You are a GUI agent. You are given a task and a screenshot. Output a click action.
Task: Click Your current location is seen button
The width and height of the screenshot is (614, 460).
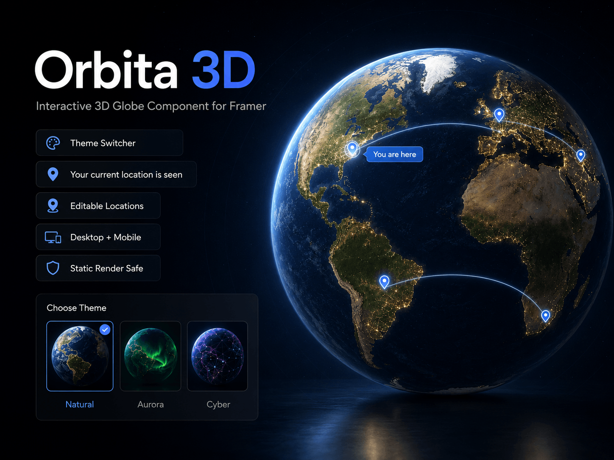(116, 174)
